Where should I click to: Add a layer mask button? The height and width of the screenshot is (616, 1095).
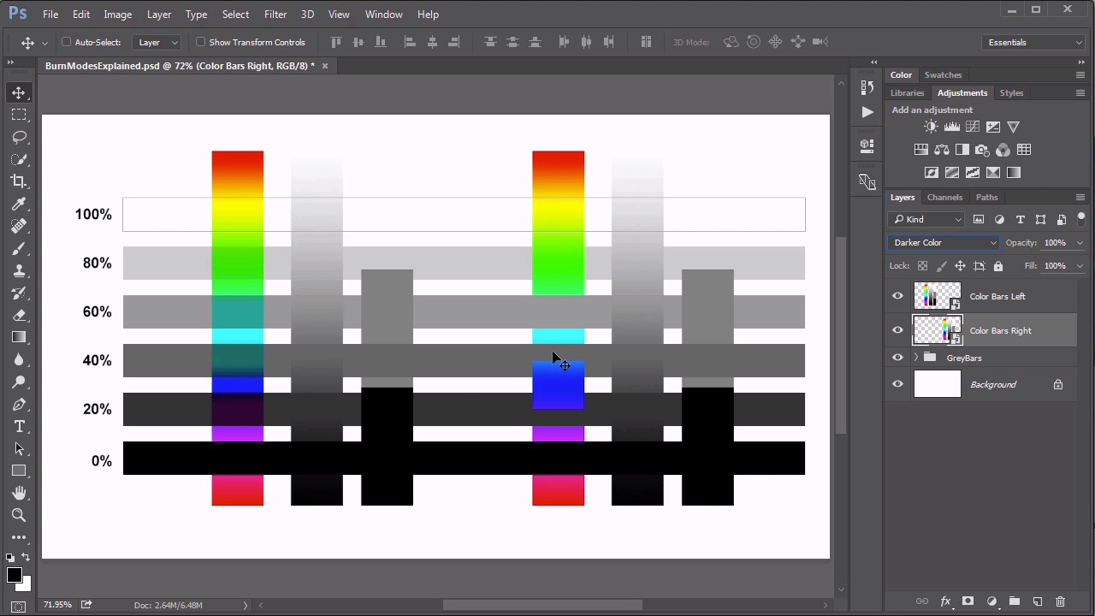(968, 601)
